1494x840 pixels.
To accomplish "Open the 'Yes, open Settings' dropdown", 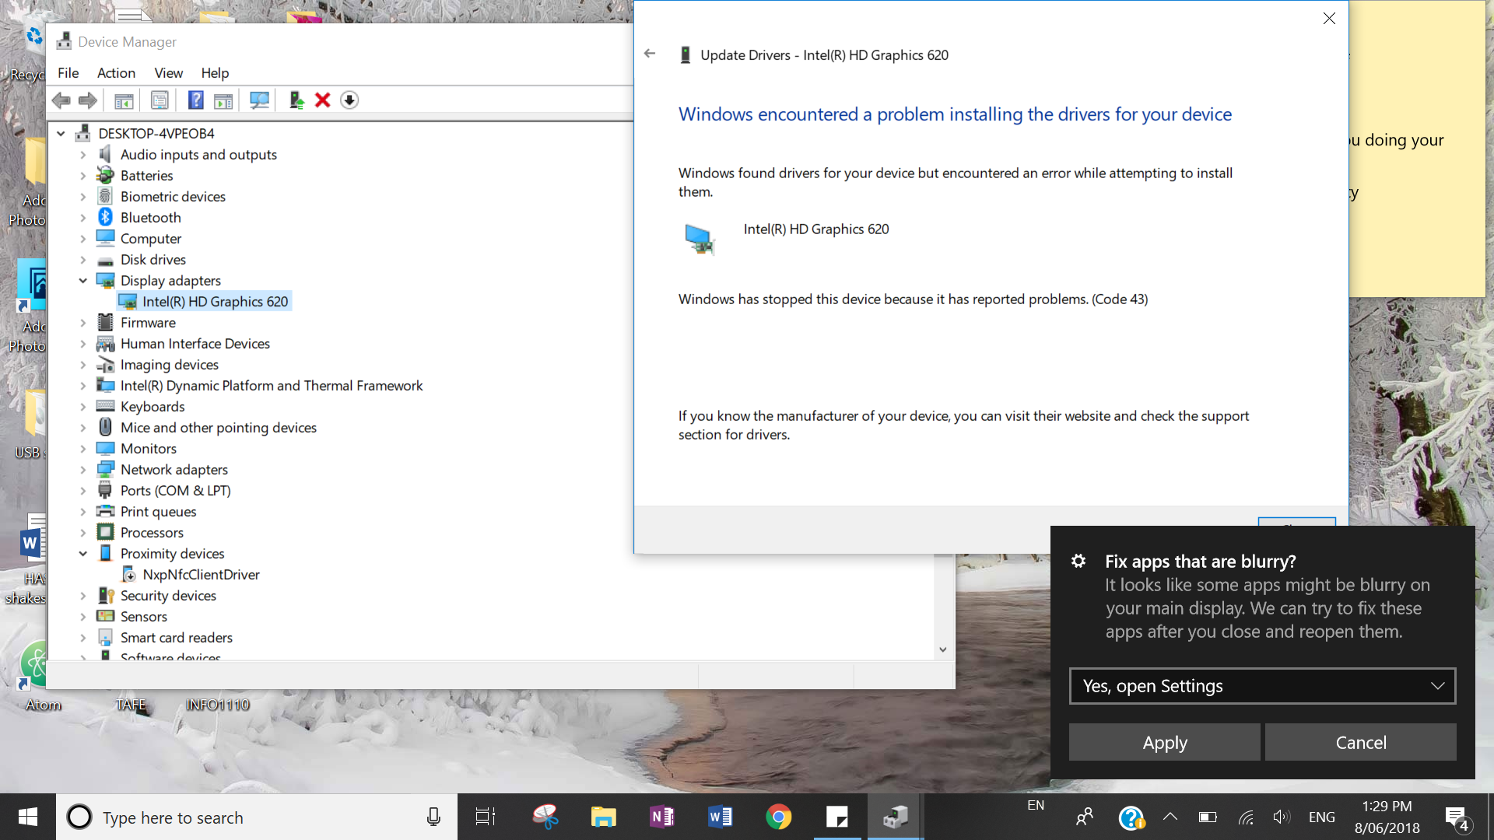I will [1262, 686].
